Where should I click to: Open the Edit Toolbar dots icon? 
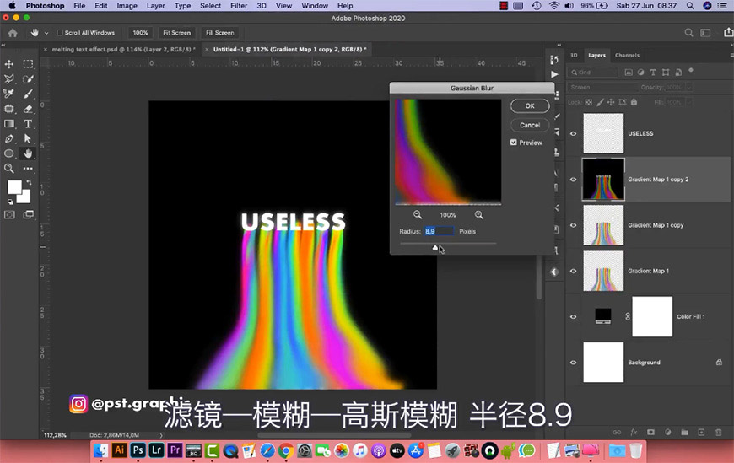click(28, 169)
